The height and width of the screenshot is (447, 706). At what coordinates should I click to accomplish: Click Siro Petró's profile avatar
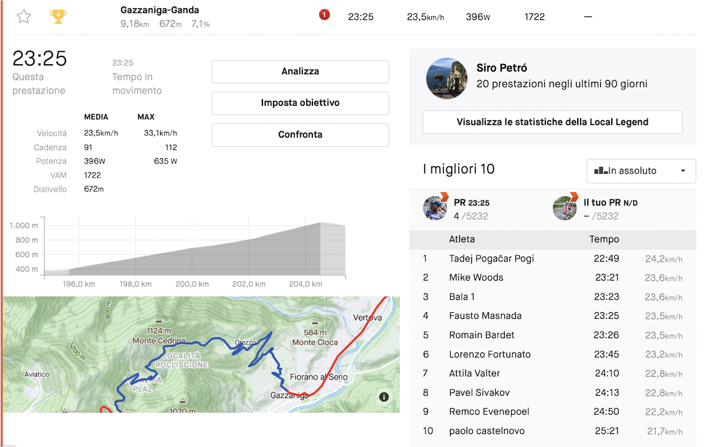pos(447,78)
